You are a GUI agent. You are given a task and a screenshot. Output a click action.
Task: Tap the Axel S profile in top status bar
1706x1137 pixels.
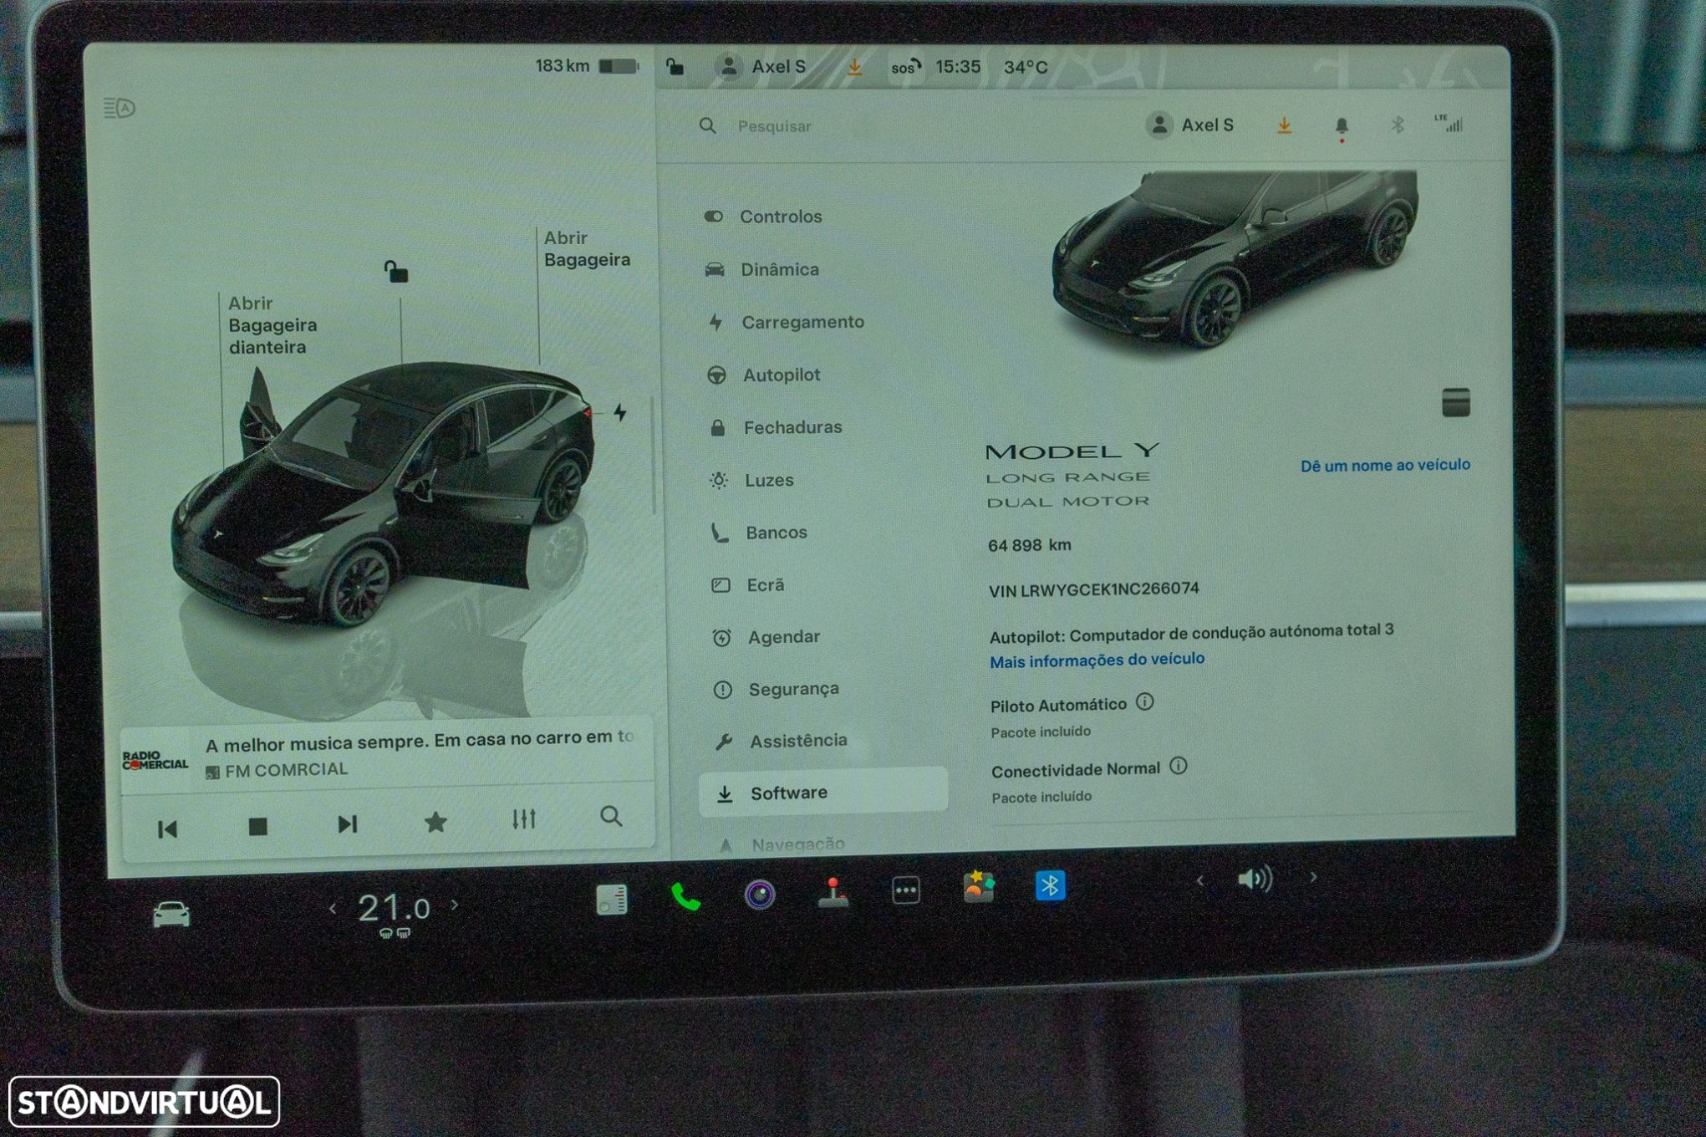point(762,67)
